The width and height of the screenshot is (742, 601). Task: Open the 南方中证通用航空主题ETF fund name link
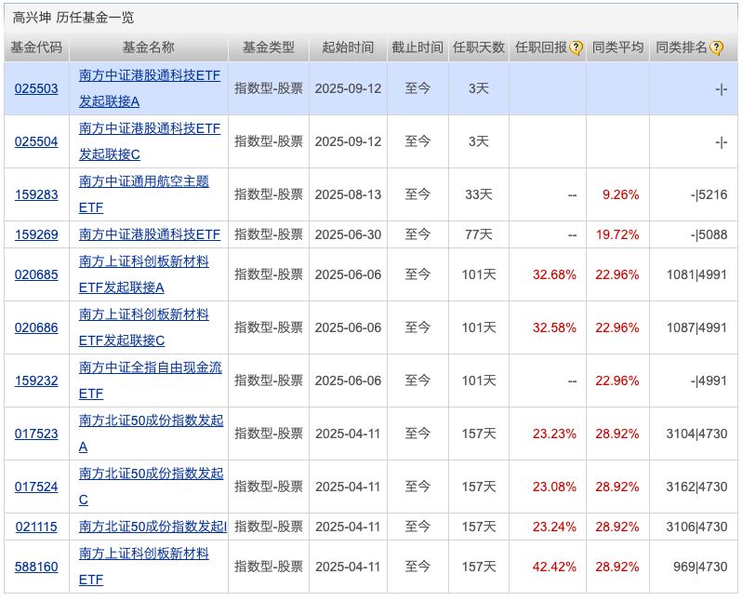tap(144, 194)
